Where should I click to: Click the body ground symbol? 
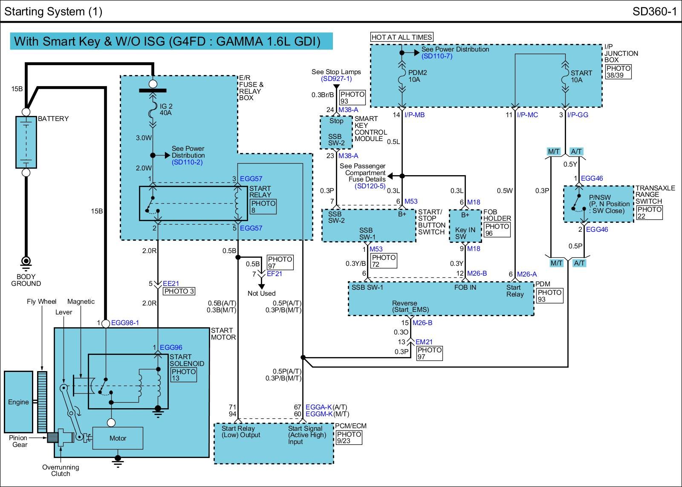[x=26, y=261]
